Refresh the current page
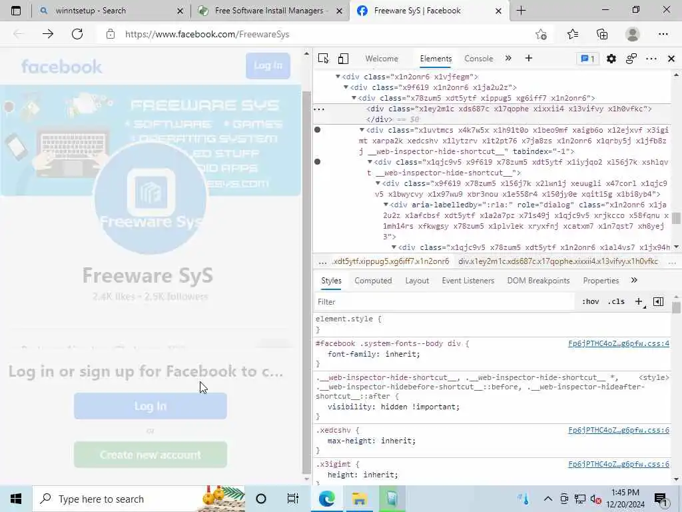This screenshot has height=512, width=682. [x=77, y=34]
